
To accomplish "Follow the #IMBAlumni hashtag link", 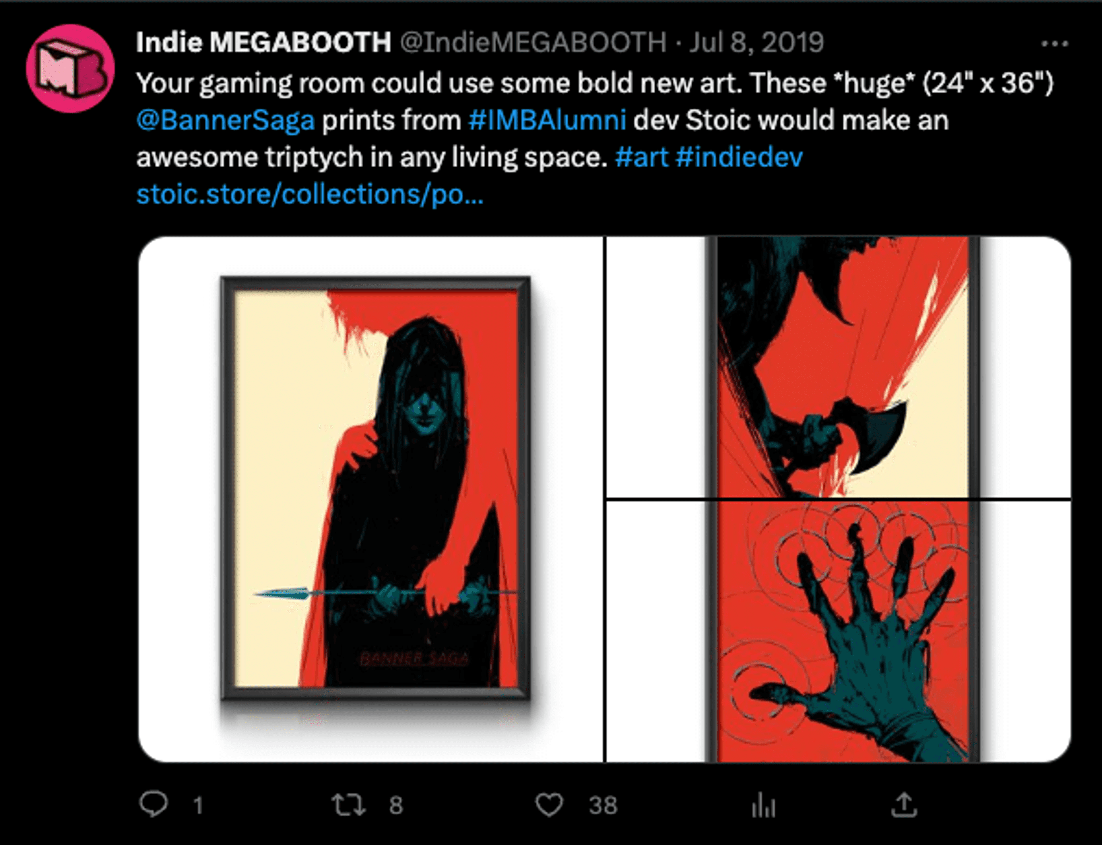I will tap(547, 120).
